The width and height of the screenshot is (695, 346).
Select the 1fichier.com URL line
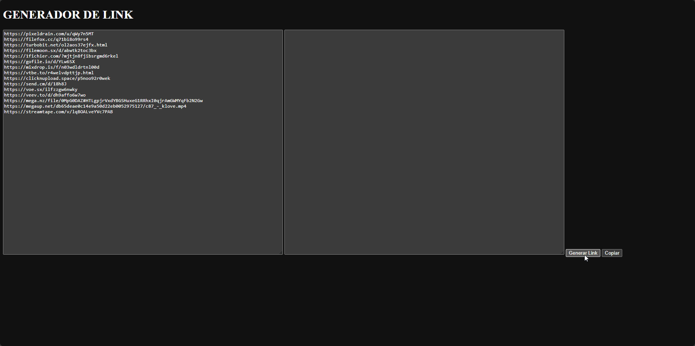[61, 56]
